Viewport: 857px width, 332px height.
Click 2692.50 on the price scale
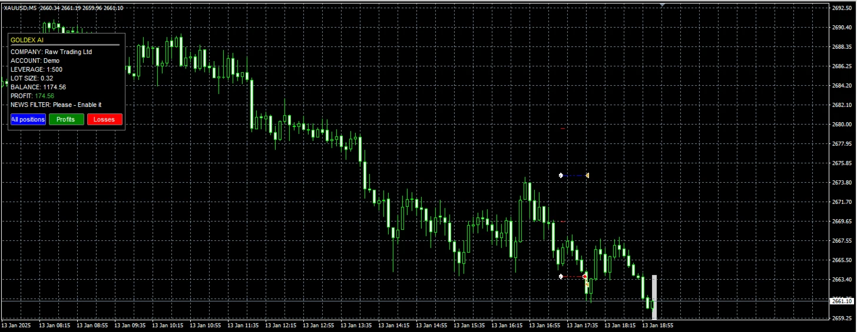point(841,8)
